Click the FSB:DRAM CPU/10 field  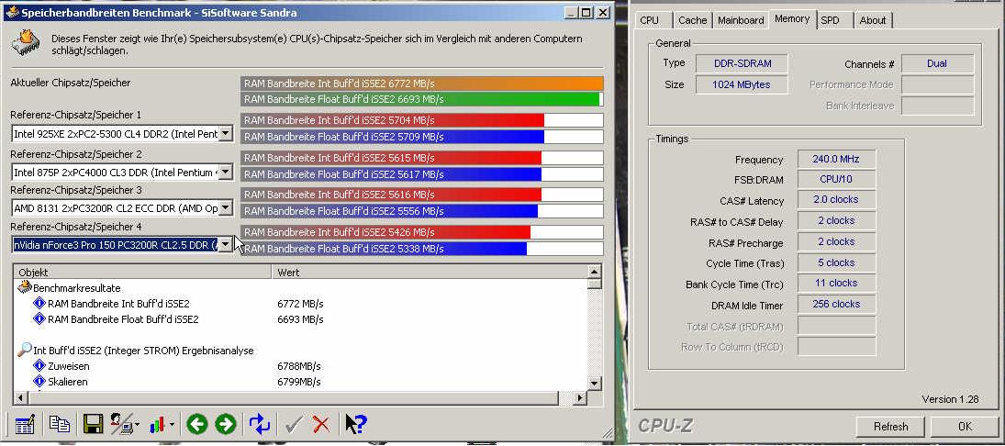pos(836,180)
